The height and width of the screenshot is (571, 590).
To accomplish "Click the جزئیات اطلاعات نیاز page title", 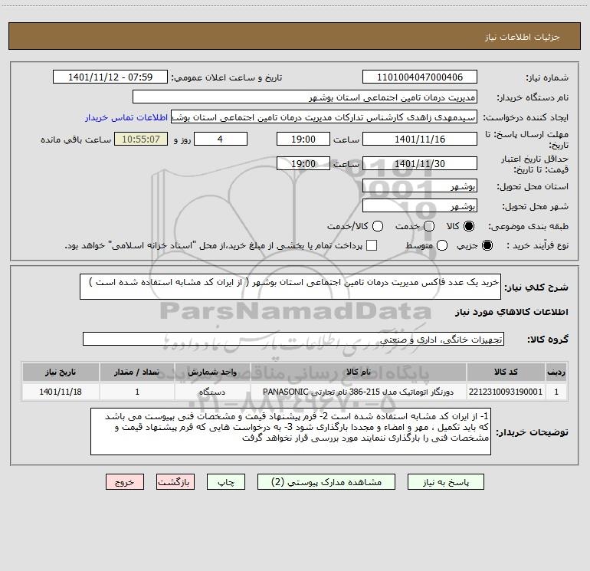I will click(523, 37).
